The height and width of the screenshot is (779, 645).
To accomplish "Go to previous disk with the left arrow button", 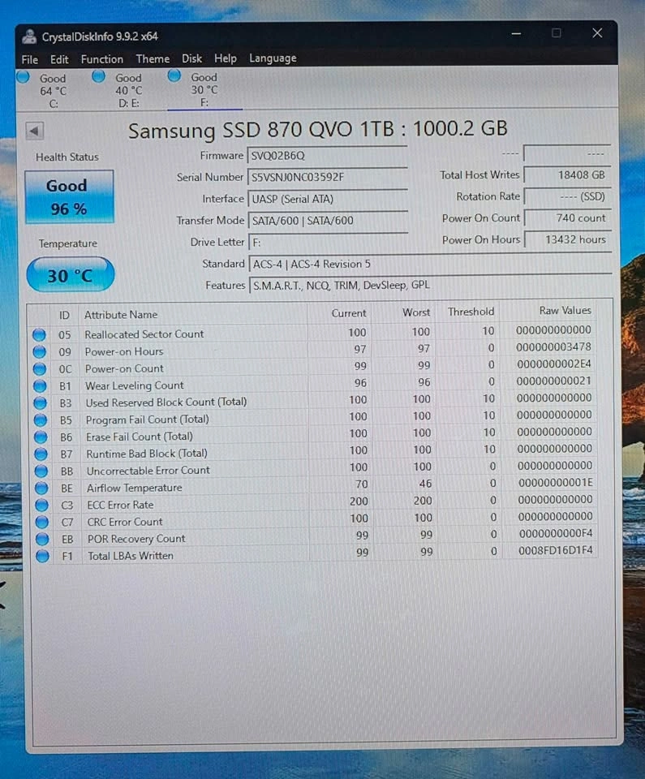I will tap(34, 131).
